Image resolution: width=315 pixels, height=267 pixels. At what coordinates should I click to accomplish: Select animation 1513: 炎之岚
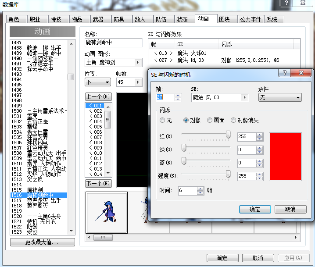[39, 179]
